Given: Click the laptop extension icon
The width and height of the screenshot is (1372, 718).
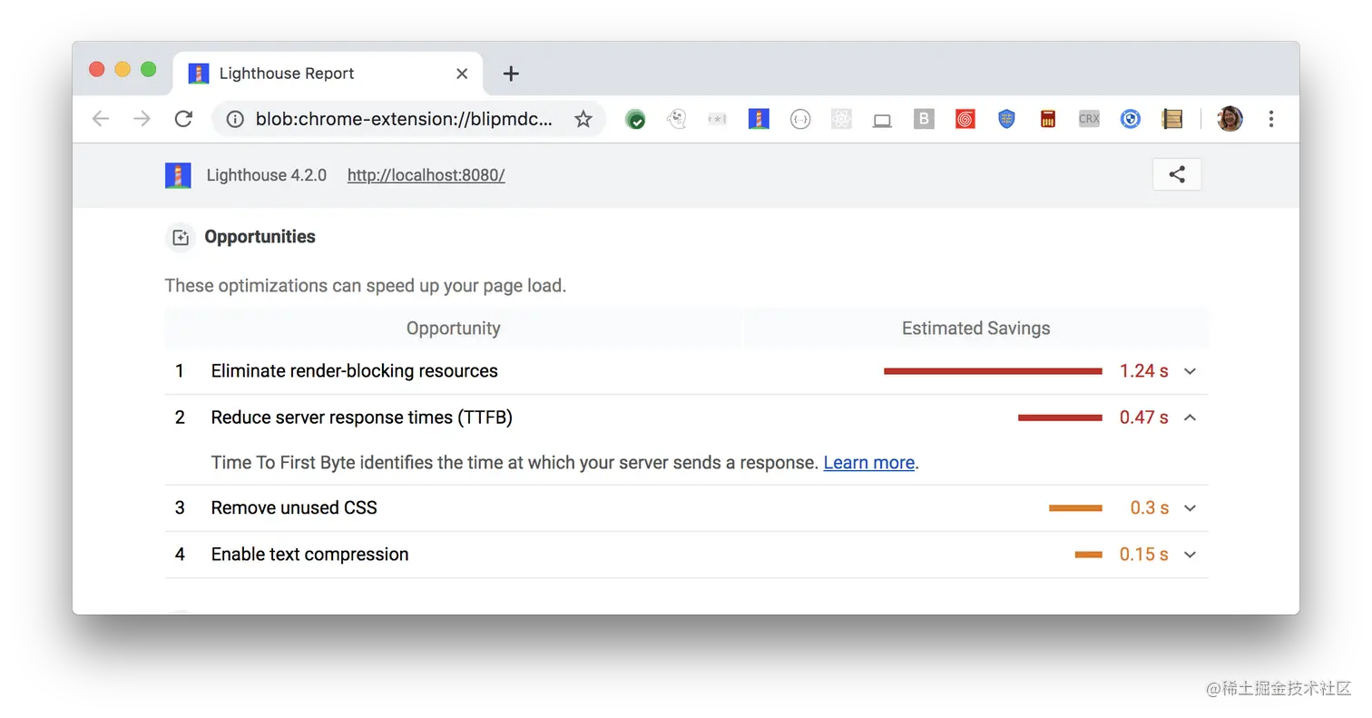Looking at the screenshot, I should pos(882,120).
